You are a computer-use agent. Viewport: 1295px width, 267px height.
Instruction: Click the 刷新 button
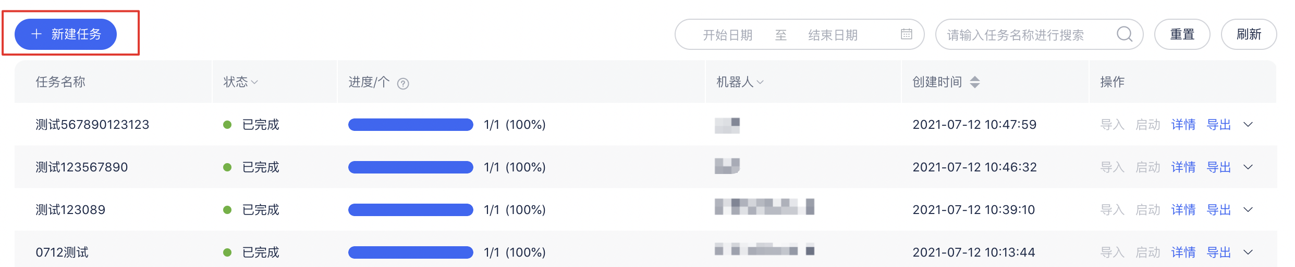click(x=1249, y=34)
